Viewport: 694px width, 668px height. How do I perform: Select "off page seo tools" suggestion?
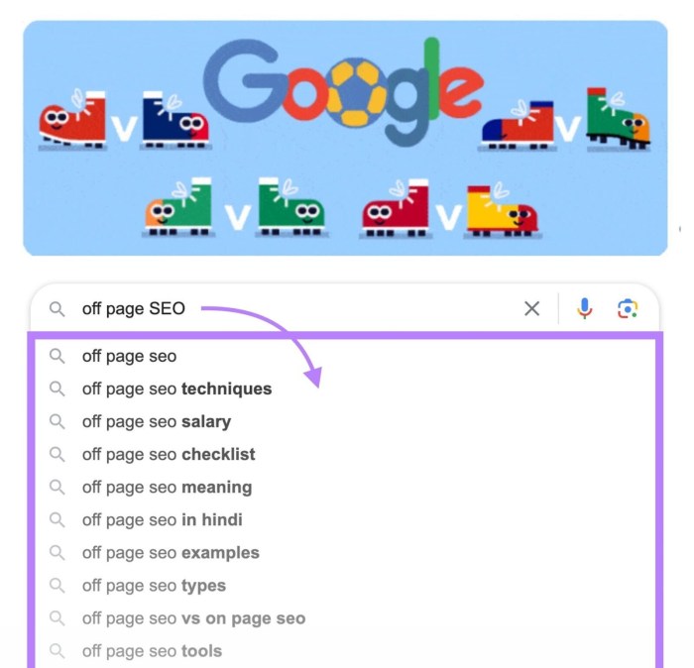152,650
